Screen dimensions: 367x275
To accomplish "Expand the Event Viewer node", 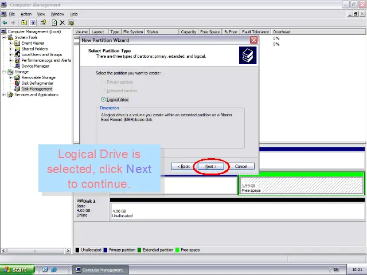I will click(x=10, y=44).
